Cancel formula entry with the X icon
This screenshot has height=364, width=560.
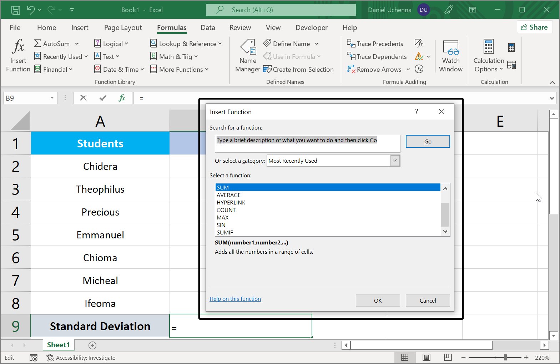(x=83, y=98)
